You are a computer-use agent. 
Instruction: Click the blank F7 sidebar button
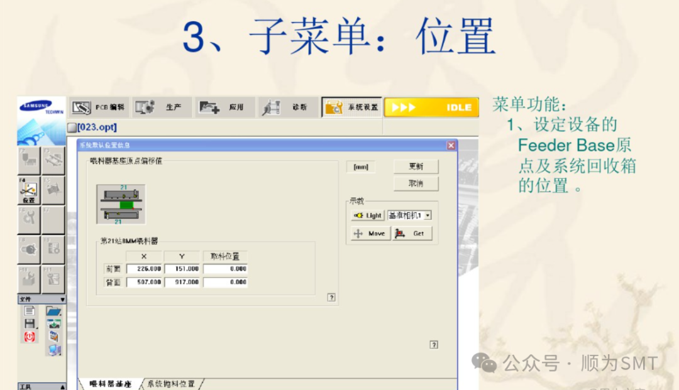tap(53, 220)
